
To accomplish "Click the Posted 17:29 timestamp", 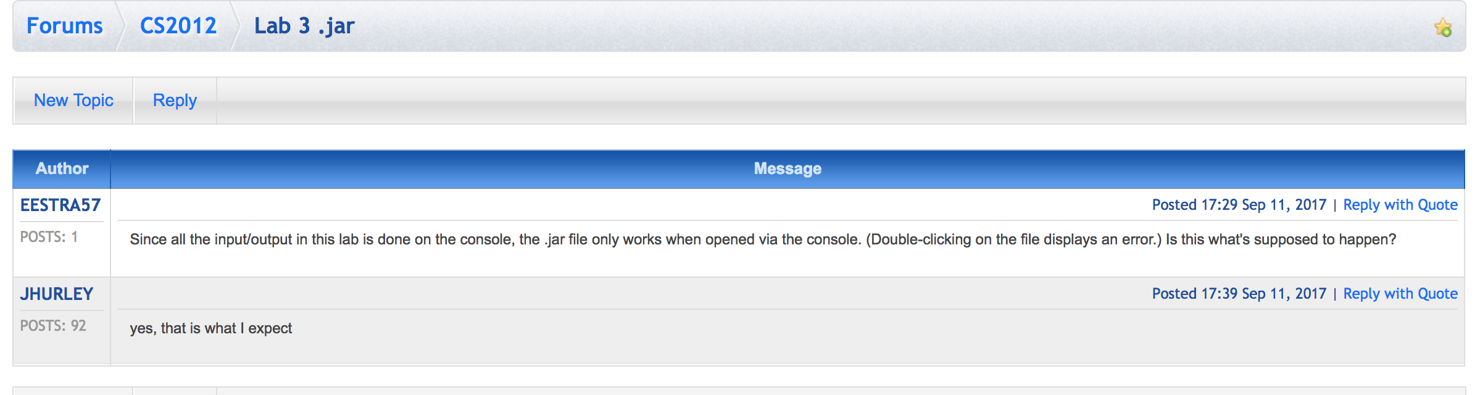I will pos(1239,205).
